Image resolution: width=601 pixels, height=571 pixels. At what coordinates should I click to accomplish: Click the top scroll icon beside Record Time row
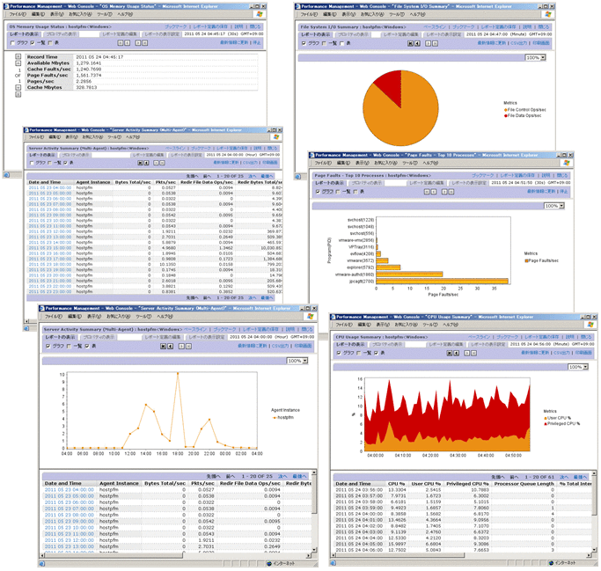18,55
